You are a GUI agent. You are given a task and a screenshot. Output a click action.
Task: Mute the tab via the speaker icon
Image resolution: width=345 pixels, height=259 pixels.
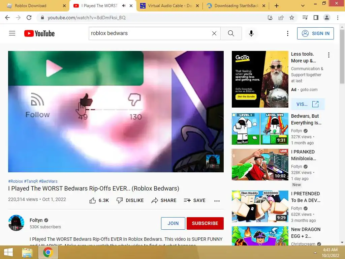pyautogui.click(x=124, y=6)
